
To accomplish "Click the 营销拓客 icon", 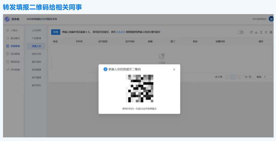I will pos(7,62).
